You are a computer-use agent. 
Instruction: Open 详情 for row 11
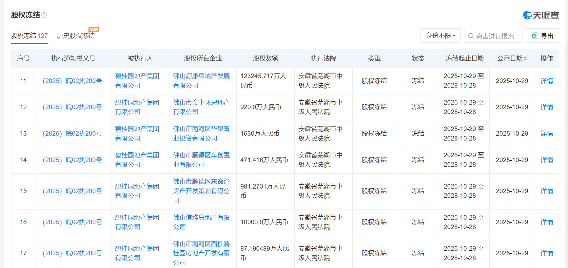(x=547, y=81)
